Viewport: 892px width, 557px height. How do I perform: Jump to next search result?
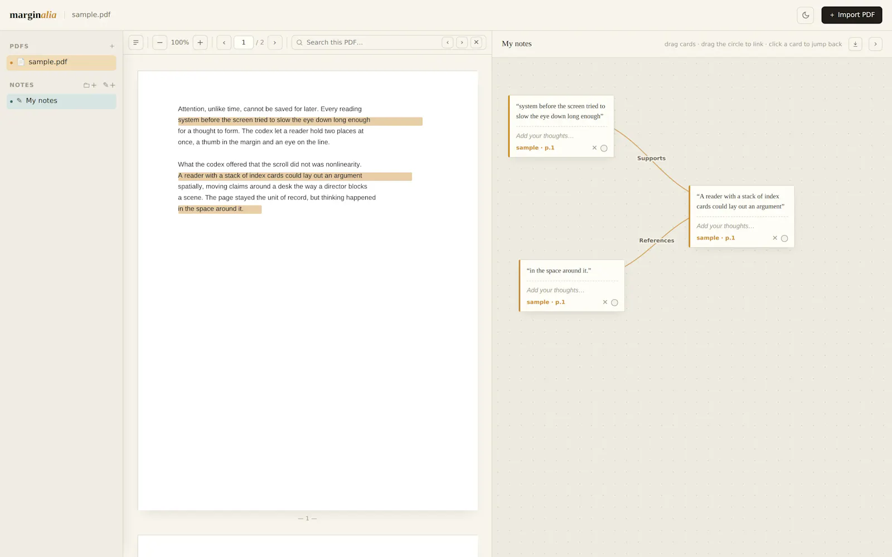click(462, 42)
